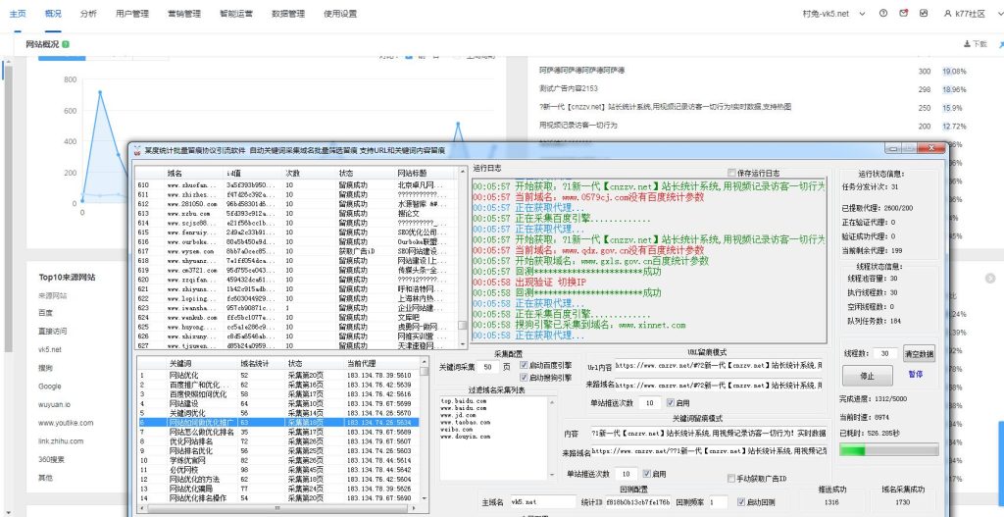Click the green help badge beside 网站概况
Viewport: 1004px width, 517px height.
point(66,45)
